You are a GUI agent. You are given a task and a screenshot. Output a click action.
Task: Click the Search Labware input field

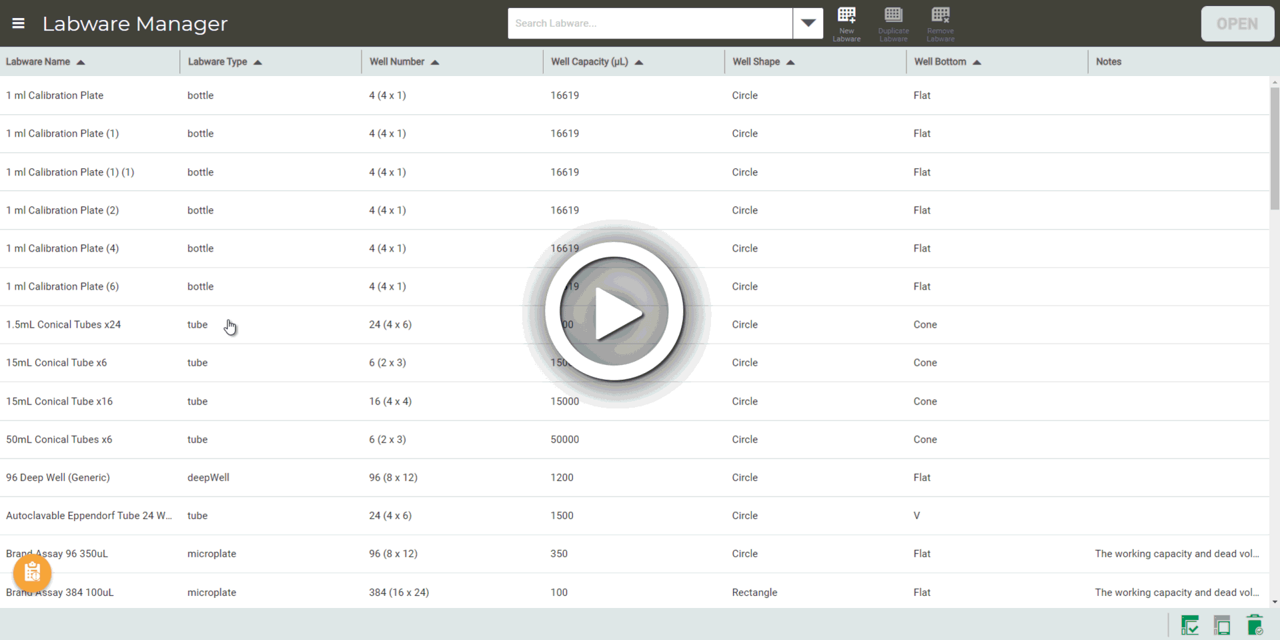pos(650,23)
